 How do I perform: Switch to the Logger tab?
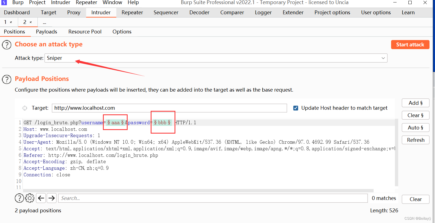click(x=263, y=13)
